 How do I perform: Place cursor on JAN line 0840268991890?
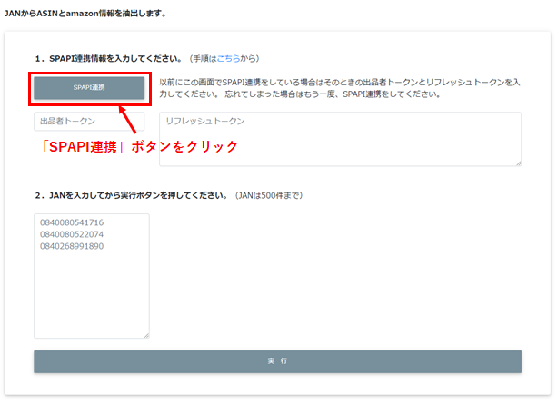[72, 247]
